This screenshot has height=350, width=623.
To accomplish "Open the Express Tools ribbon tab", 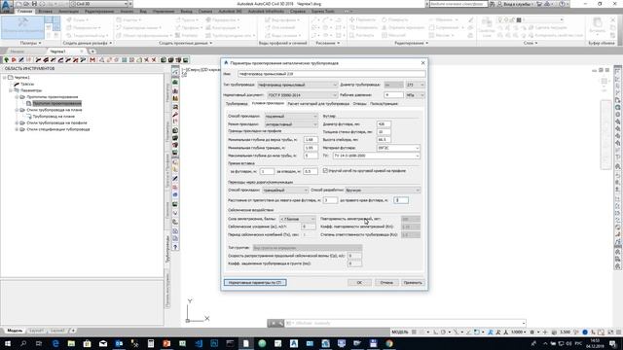I will pos(322,11).
